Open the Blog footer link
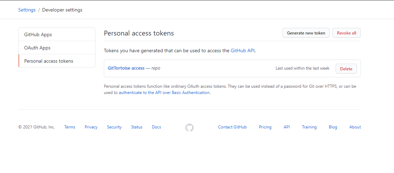 (x=333, y=127)
